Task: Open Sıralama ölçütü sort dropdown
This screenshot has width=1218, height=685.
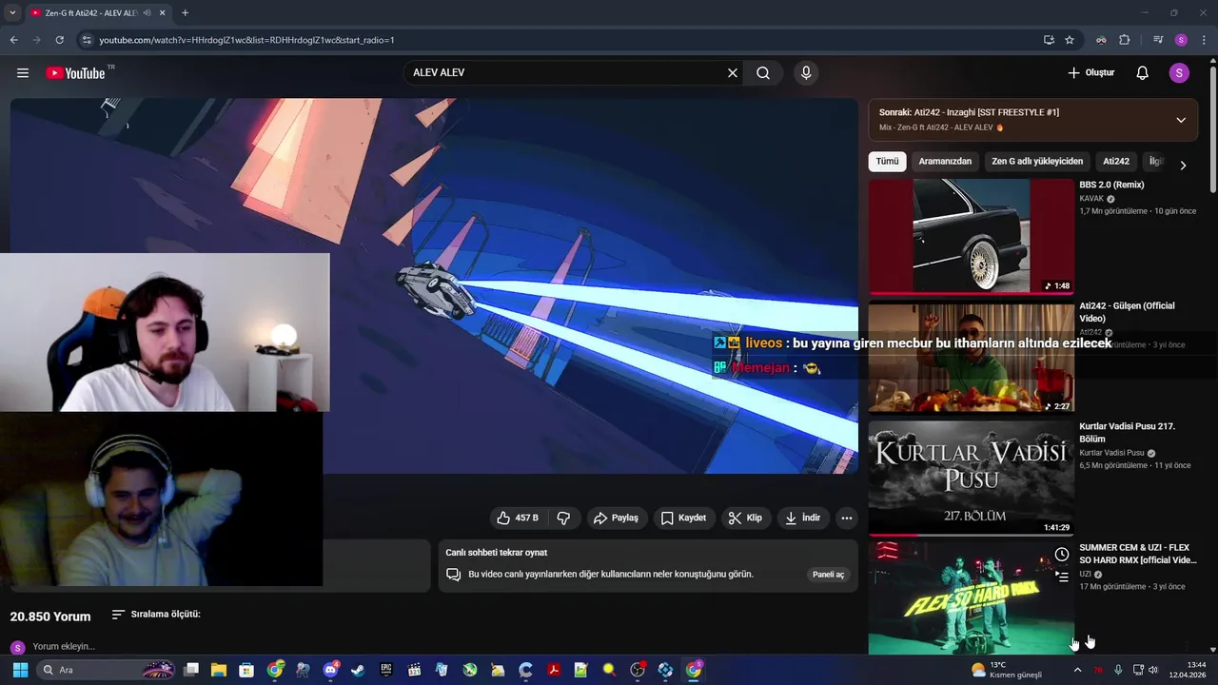Action: 156,615
